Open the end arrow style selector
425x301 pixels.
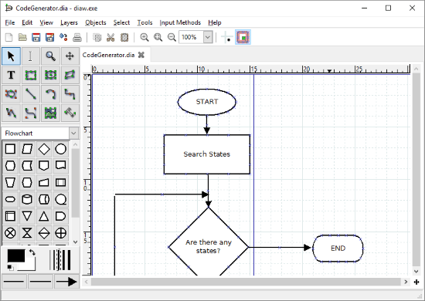(66, 282)
